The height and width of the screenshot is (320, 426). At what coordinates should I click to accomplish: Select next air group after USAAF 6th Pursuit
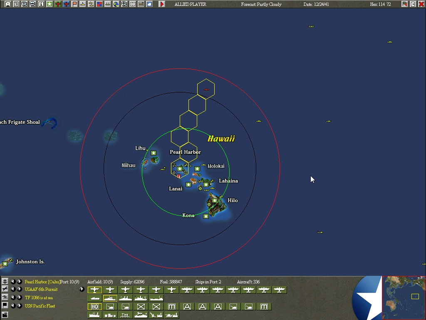coord(19,289)
